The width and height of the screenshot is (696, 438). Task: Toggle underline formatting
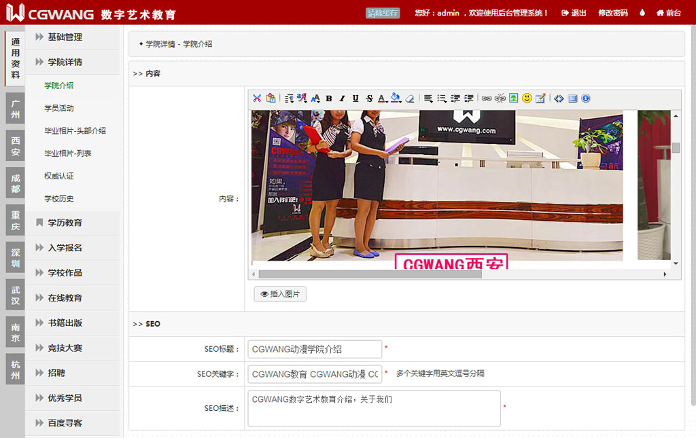pyautogui.click(x=355, y=98)
